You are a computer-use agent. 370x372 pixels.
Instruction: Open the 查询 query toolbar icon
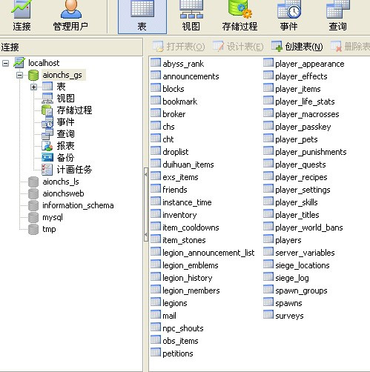click(337, 16)
